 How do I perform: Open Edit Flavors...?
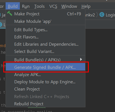[45, 37]
